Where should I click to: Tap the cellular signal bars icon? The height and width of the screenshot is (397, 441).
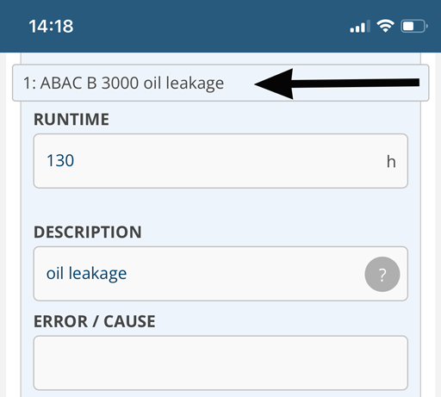(360, 27)
